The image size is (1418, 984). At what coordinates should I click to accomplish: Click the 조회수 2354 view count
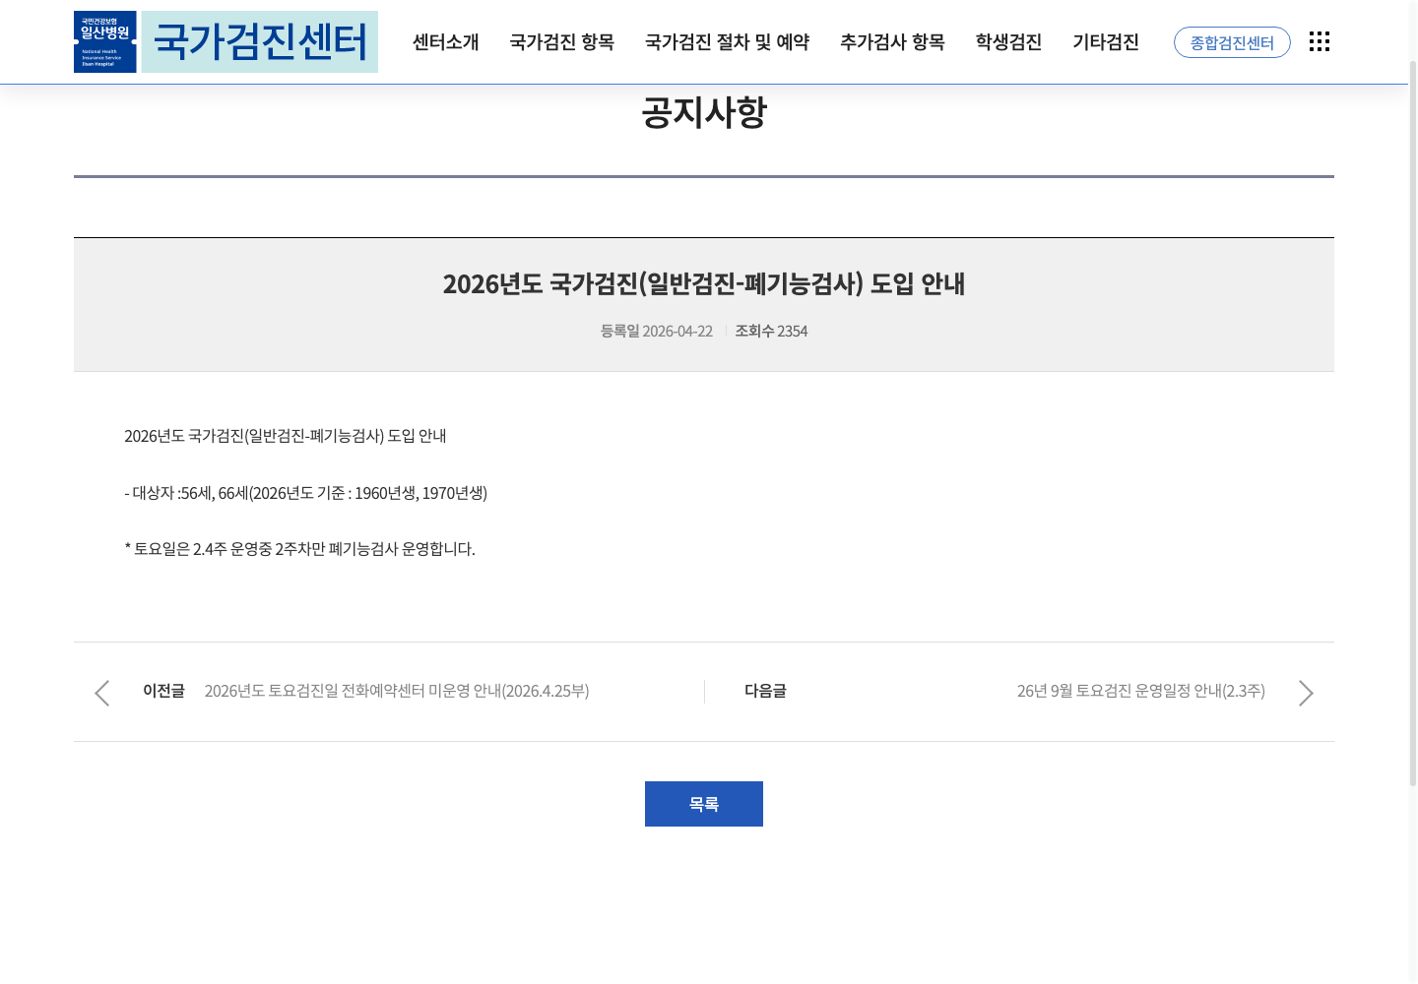point(771,331)
